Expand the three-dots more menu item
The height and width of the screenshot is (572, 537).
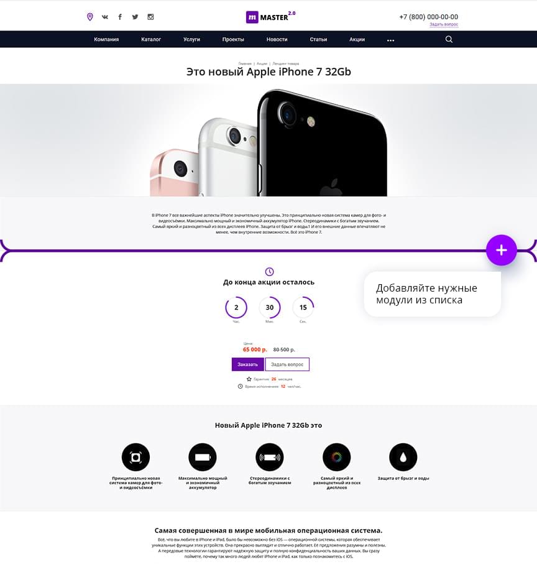coord(390,40)
